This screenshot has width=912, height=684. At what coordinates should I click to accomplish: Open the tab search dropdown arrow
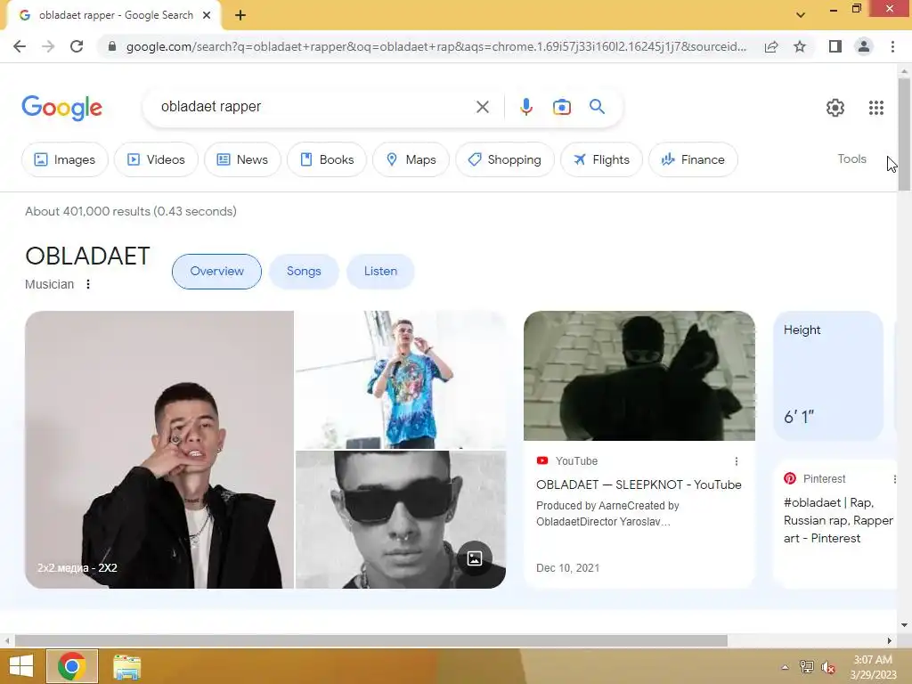(801, 15)
